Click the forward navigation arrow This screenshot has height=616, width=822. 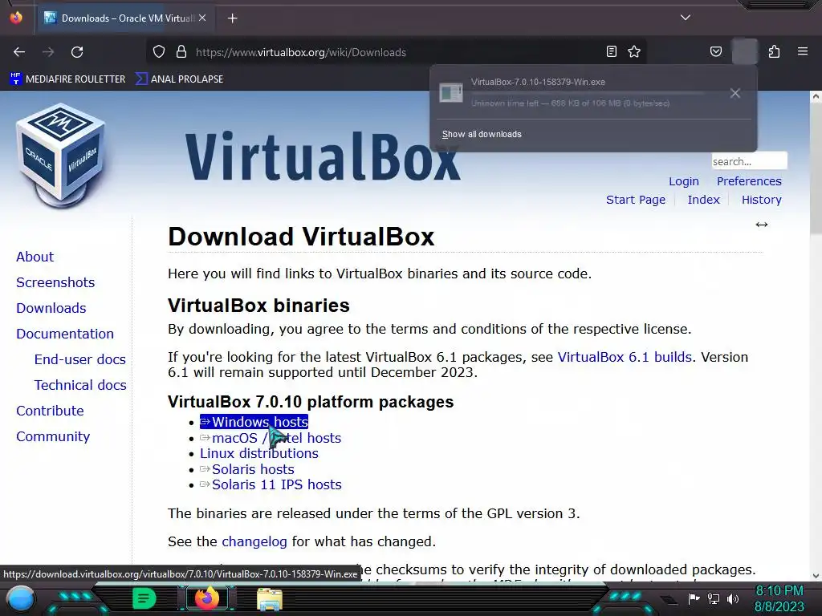click(x=48, y=52)
